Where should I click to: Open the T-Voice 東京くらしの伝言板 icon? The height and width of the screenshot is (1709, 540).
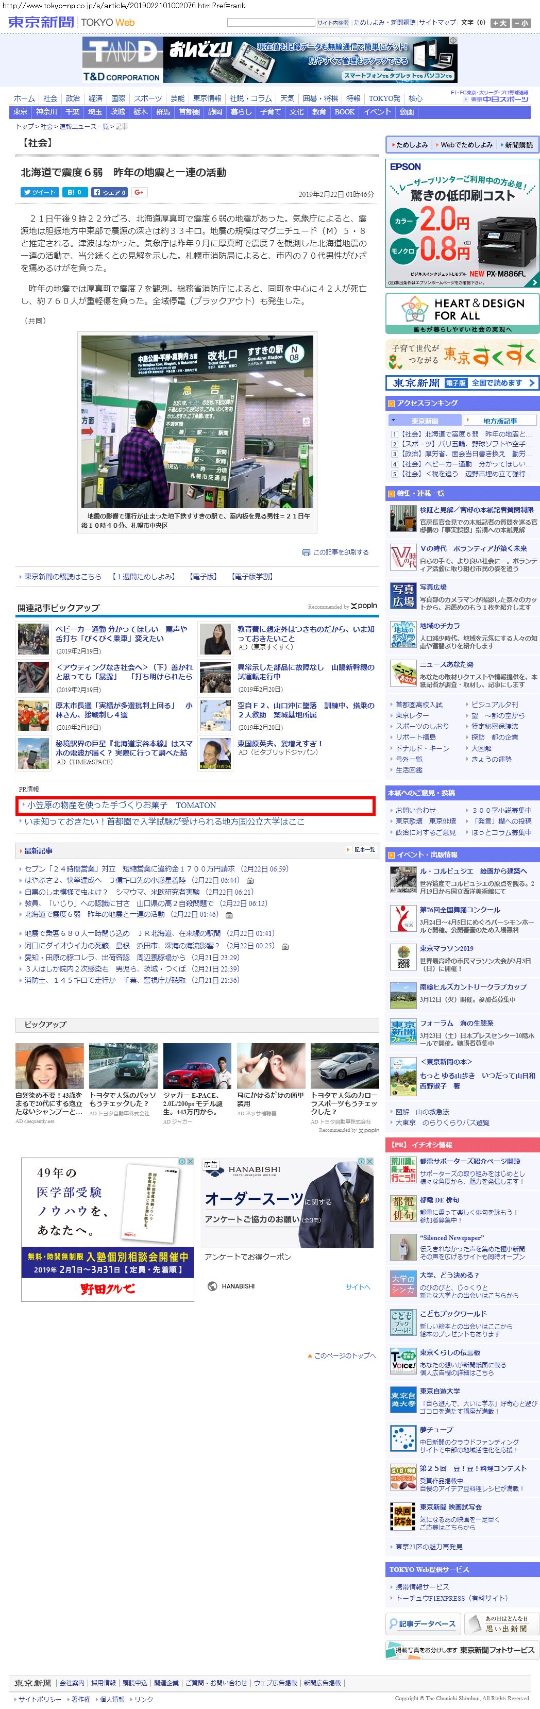[402, 1361]
